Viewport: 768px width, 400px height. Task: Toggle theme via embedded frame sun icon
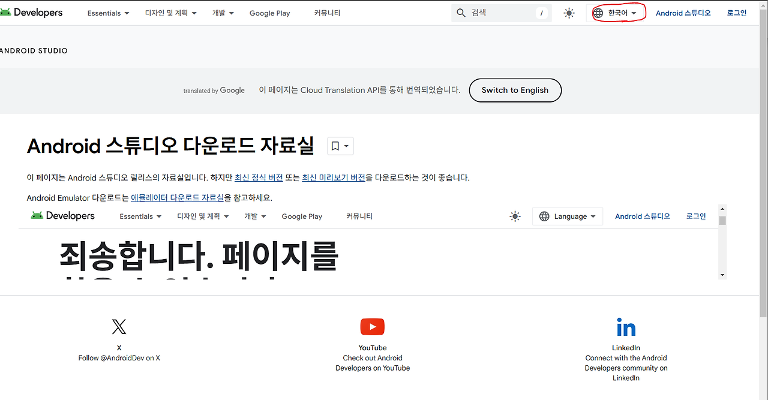(515, 216)
